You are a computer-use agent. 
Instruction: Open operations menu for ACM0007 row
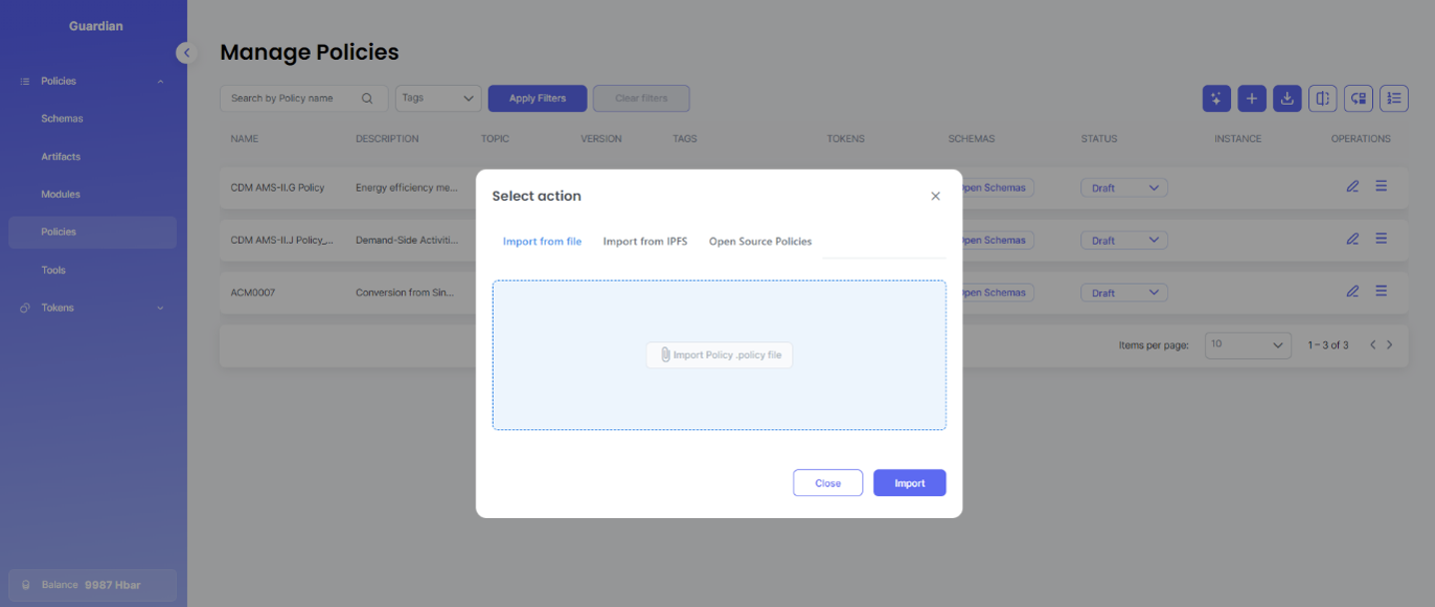[x=1381, y=292]
